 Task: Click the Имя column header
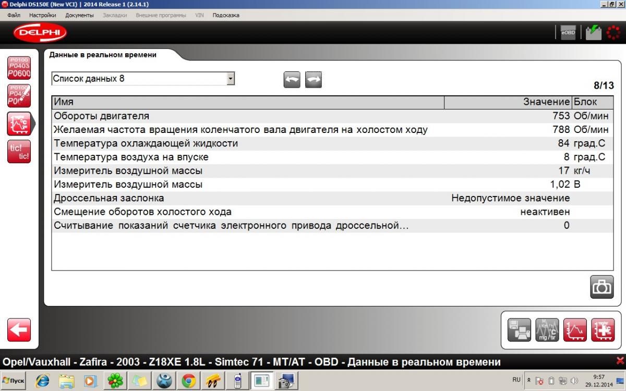tap(248, 102)
